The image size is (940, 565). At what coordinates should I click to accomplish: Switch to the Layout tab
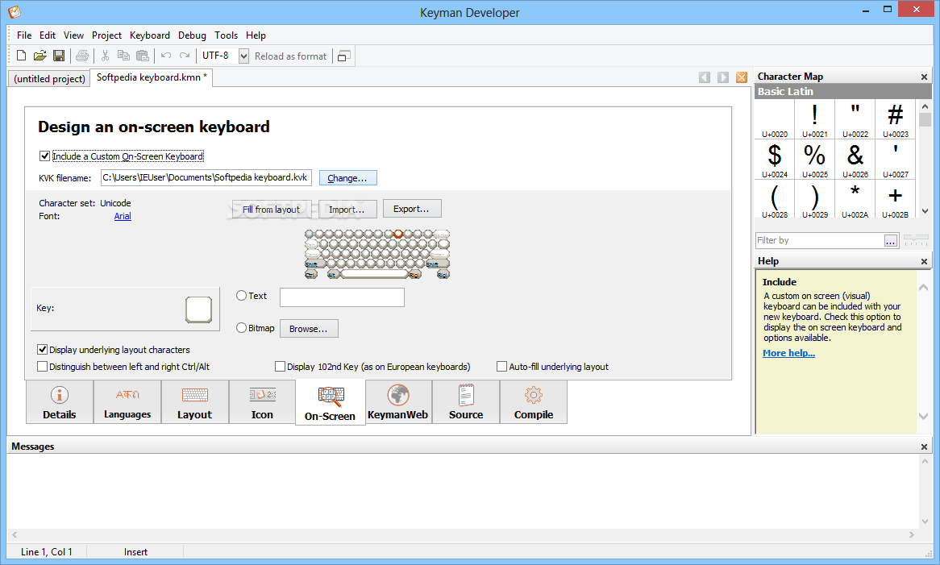195,402
